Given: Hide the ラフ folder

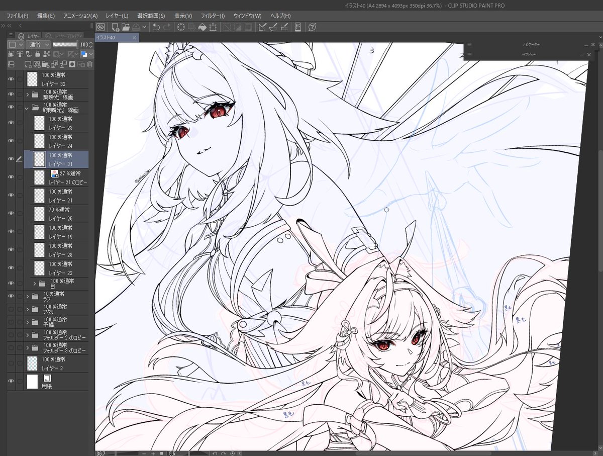Looking at the screenshot, I should 11,297.
